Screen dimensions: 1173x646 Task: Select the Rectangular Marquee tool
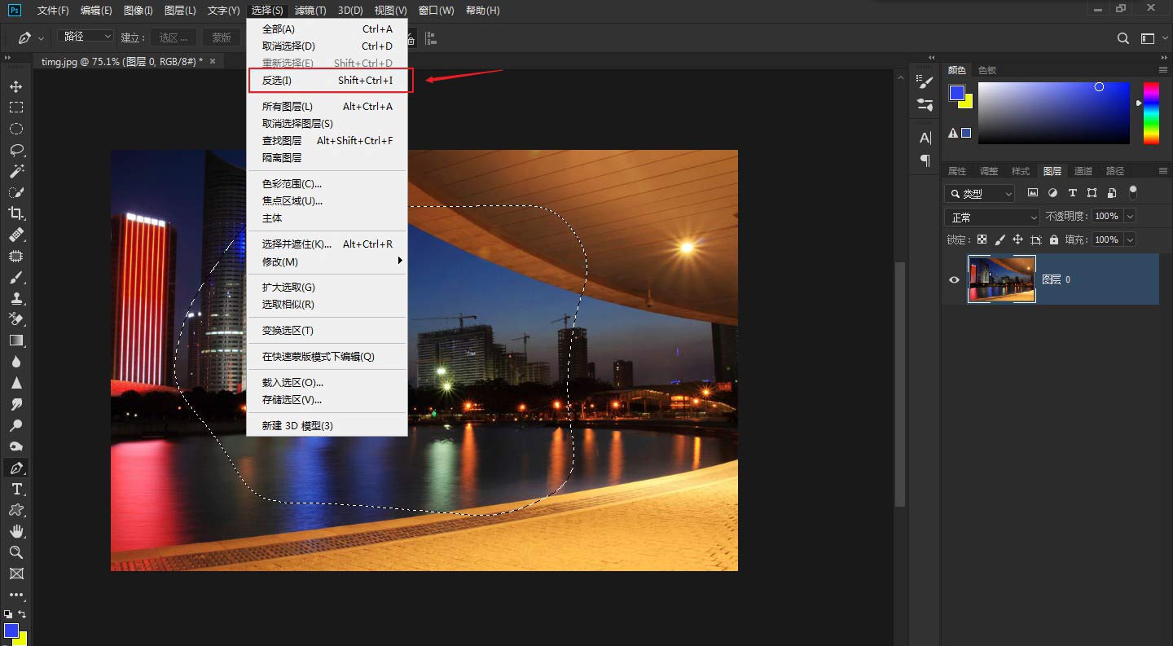pos(15,108)
